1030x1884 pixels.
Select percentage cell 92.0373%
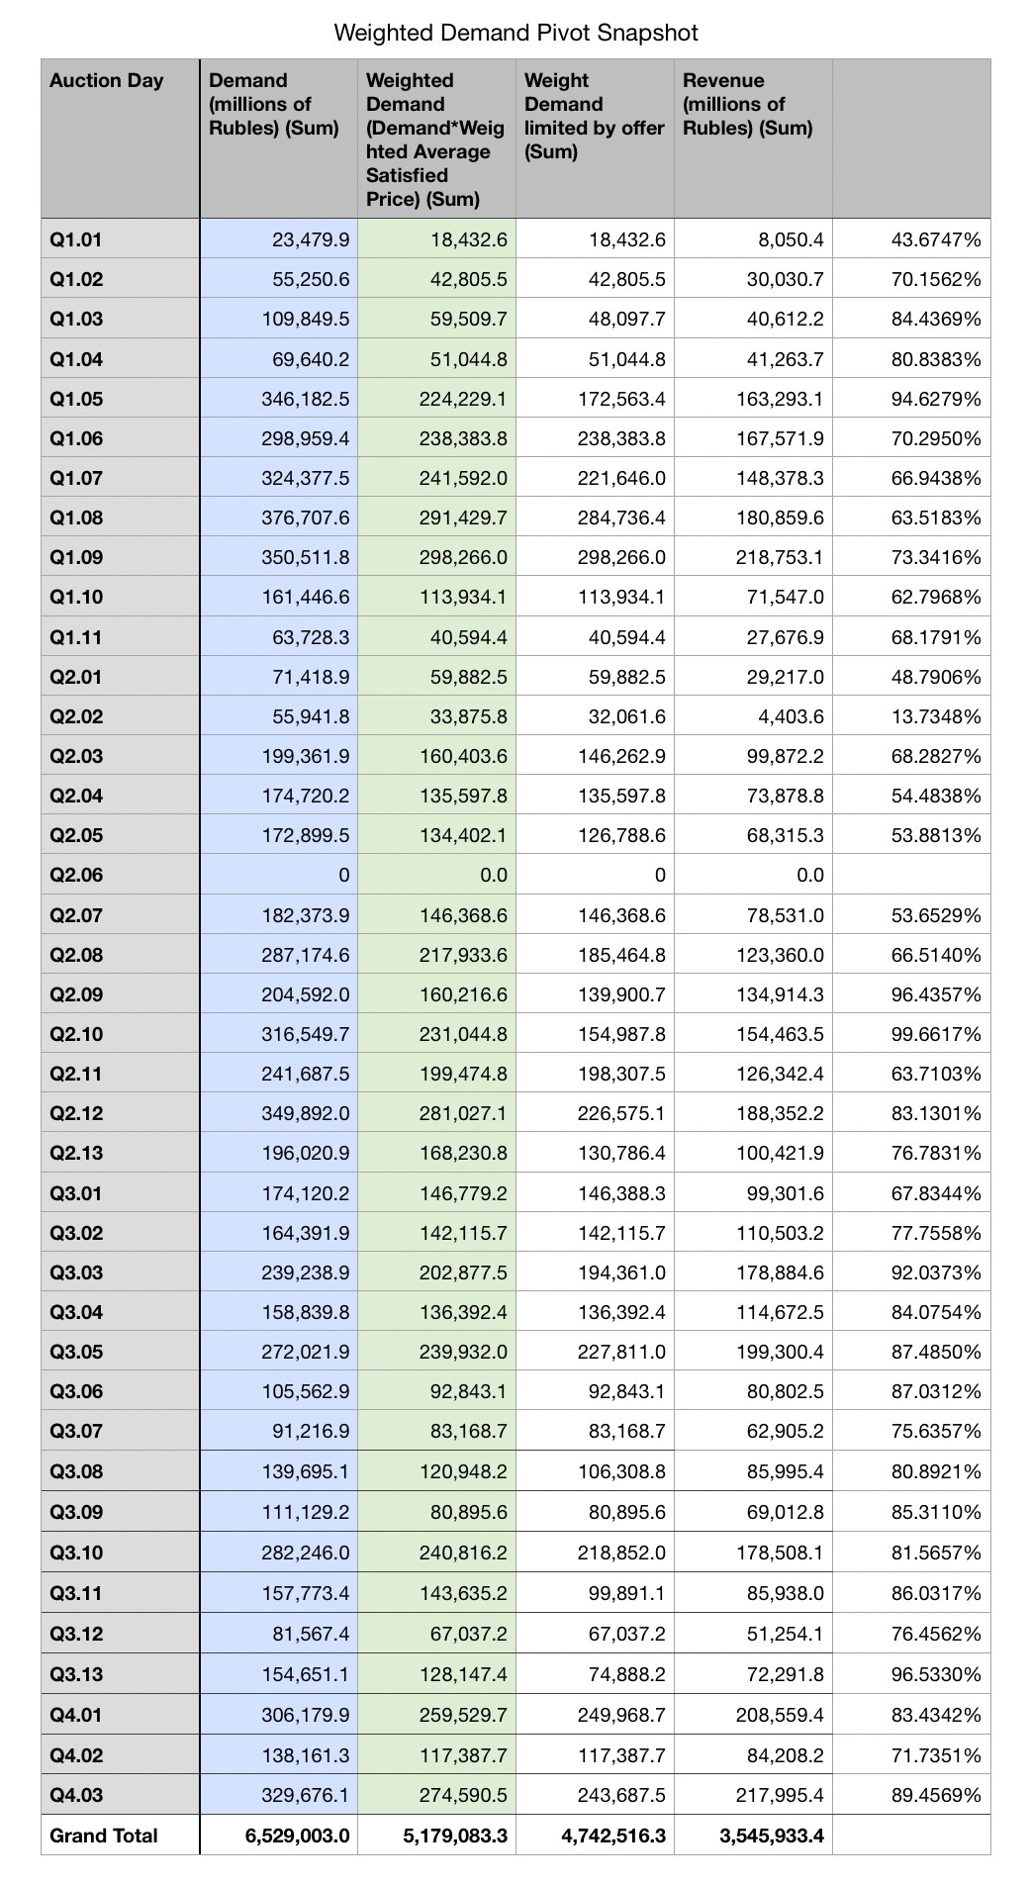[912, 1272]
